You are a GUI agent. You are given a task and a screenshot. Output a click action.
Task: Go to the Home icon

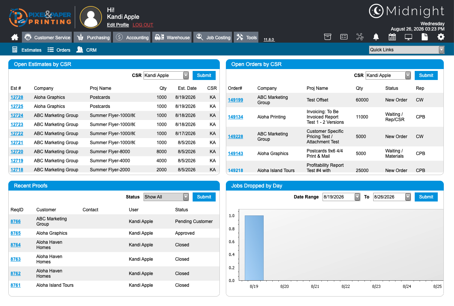coord(15,37)
